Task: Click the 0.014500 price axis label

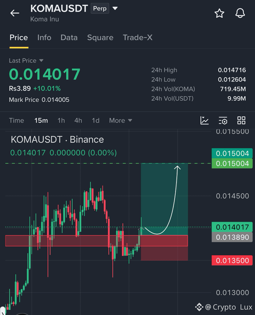Action: click(233, 196)
